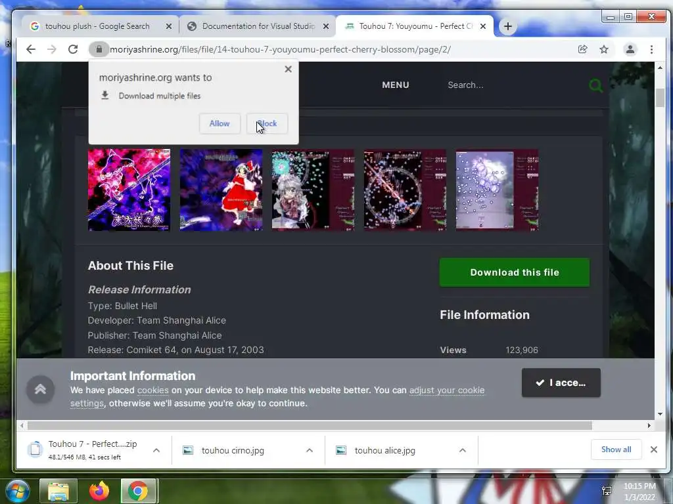Select the Touhou 7 Youyoumu tab
The height and width of the screenshot is (504, 673).
415,26
